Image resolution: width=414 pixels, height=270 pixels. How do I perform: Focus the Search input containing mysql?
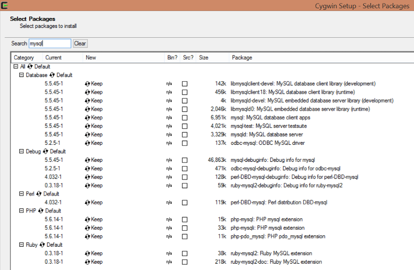(x=50, y=43)
